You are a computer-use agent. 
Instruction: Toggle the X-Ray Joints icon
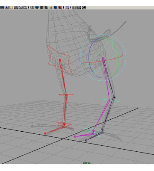coord(83,8)
